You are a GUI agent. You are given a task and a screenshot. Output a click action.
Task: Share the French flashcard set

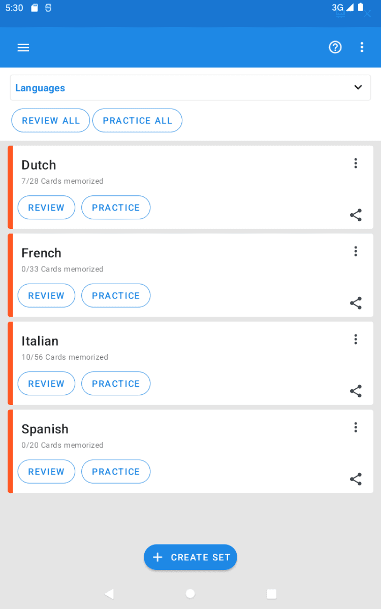tap(356, 303)
